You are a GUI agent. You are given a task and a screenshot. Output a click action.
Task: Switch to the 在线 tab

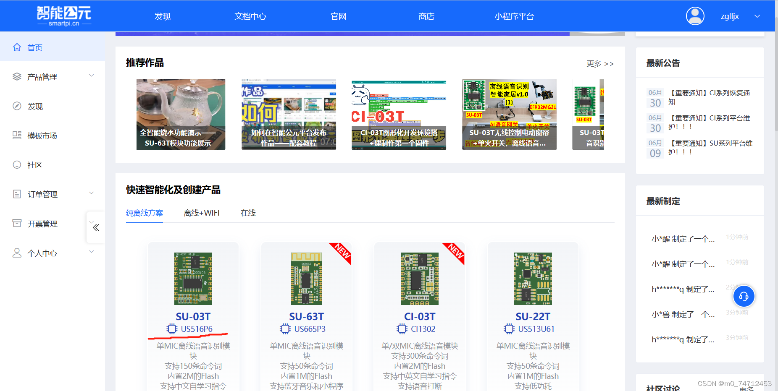click(x=248, y=213)
